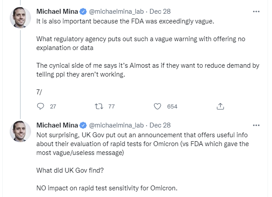Click @michaelmina_lab handle in the second tweet
The width and height of the screenshot is (272, 197).
(117, 125)
